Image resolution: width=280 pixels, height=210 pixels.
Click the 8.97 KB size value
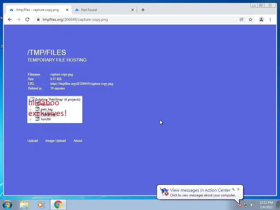pos(56,79)
